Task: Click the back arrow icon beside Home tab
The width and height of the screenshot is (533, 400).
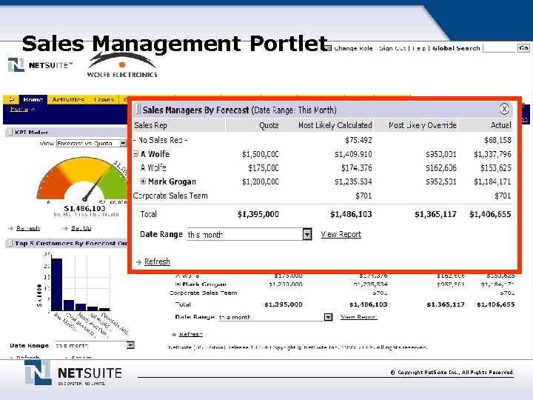Action: [11, 99]
